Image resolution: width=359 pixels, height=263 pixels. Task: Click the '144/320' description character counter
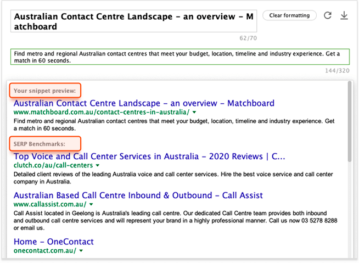337,71
